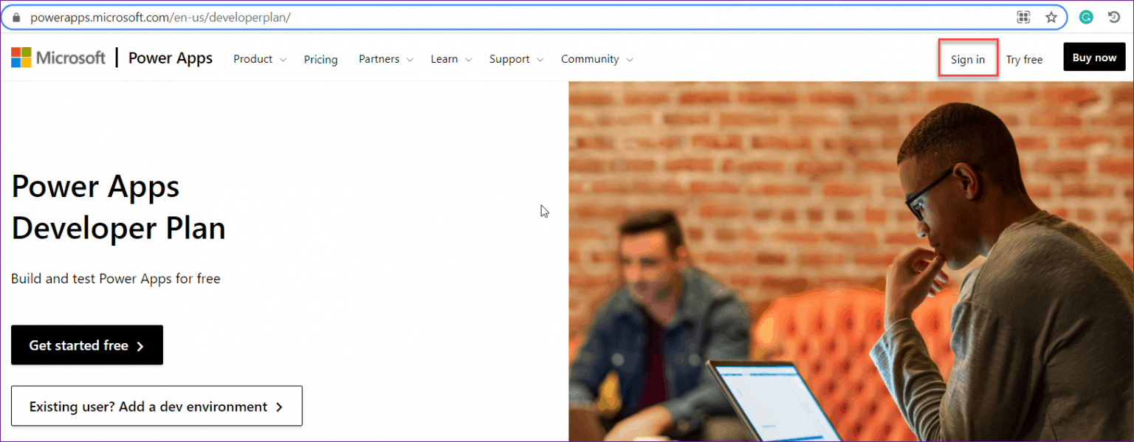
Task: Click the Microsoft four-square logo
Action: (23, 57)
